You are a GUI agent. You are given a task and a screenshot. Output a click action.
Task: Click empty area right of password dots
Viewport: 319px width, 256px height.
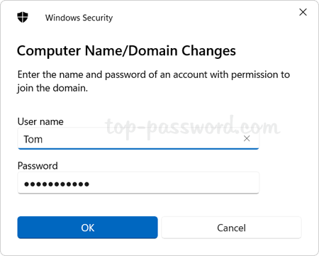tap(172, 183)
